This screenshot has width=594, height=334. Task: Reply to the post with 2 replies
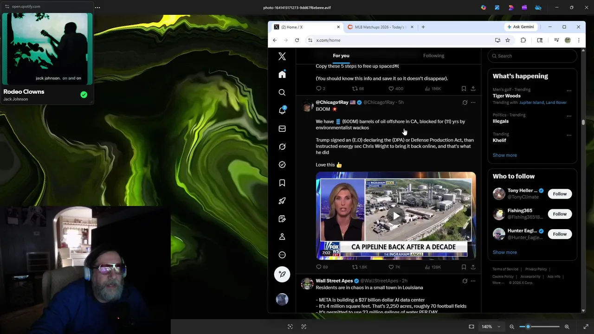click(x=319, y=89)
